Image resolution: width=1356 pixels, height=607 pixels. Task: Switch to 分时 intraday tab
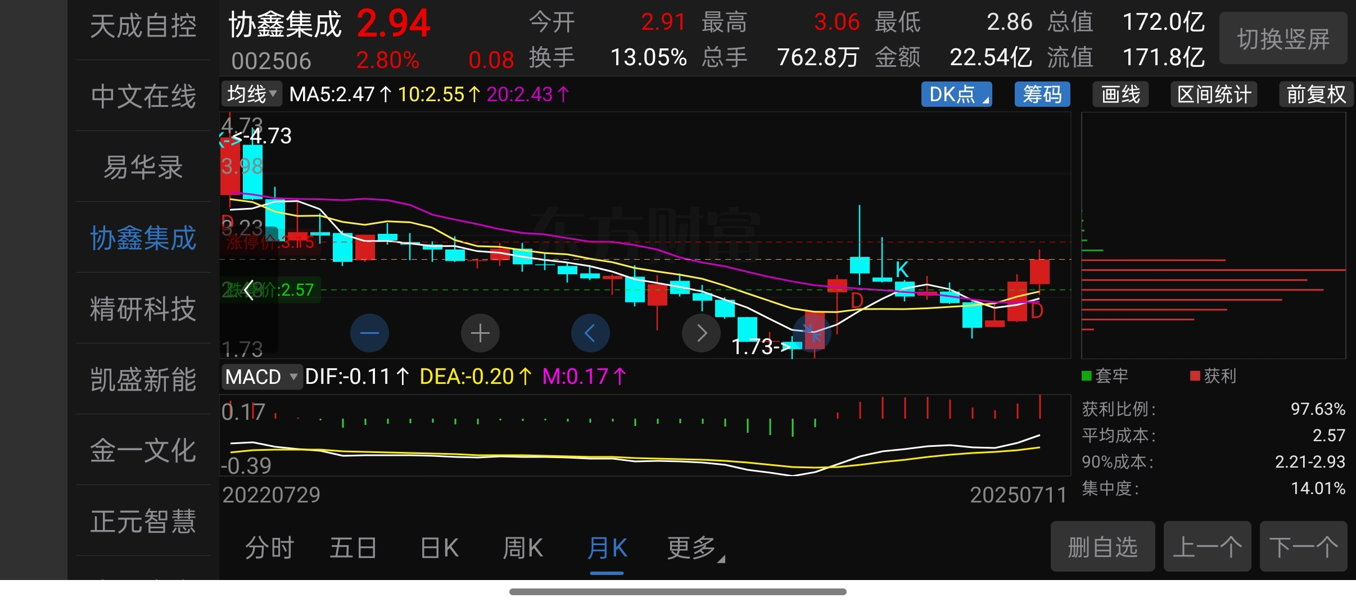tap(269, 548)
